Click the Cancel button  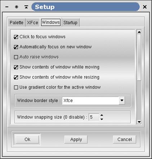tap(125, 140)
